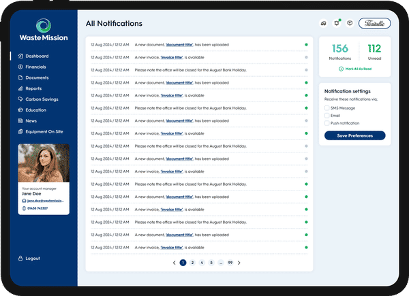
Task: Go to page 4
Action: pos(202,263)
